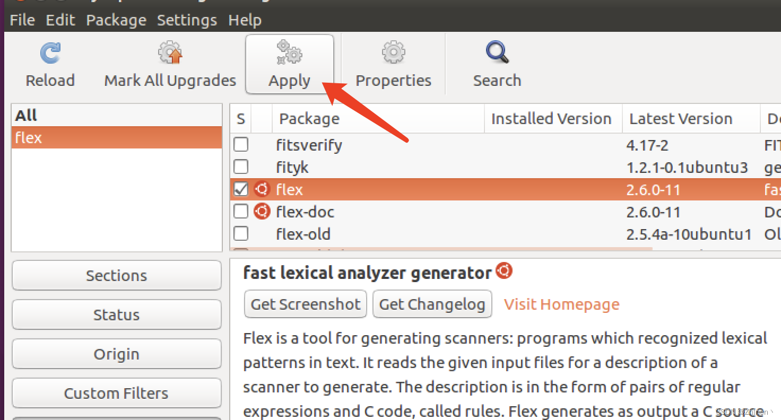Click the Get Changelog button

click(432, 304)
